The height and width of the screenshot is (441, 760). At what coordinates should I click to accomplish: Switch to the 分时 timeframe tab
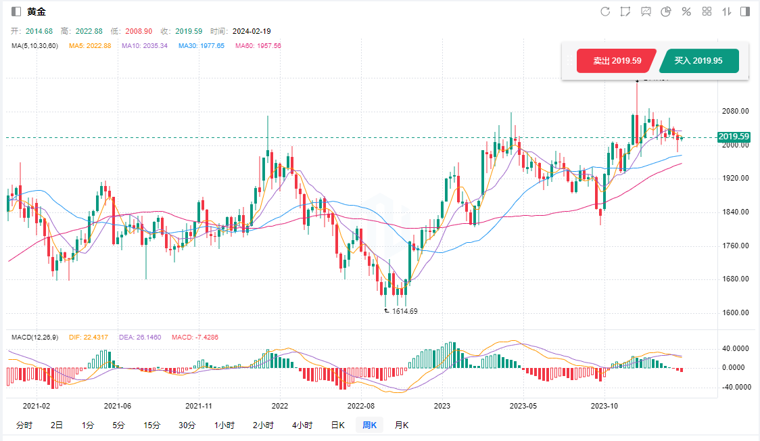tap(24, 425)
